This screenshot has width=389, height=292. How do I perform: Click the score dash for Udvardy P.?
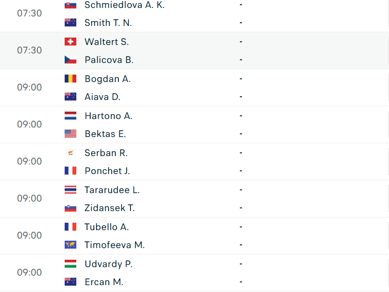[x=241, y=264]
